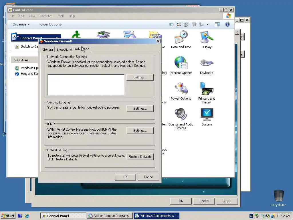Open the Tools menu
This screenshot has width=293, height=220.
pyautogui.click(x=61, y=16)
